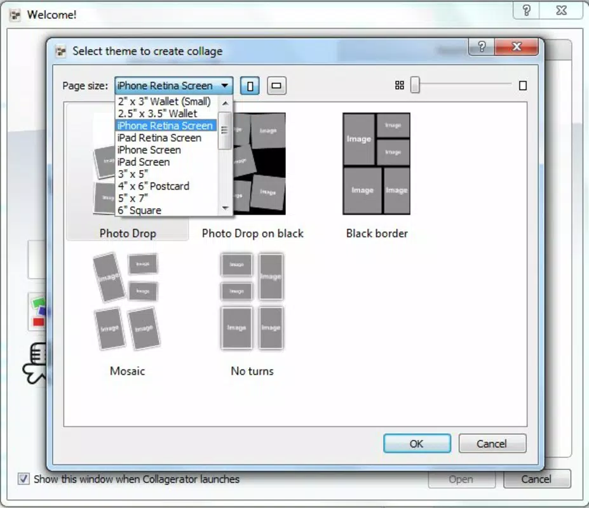
Task: Select the No turns theme thumbnail
Action: pos(252,301)
